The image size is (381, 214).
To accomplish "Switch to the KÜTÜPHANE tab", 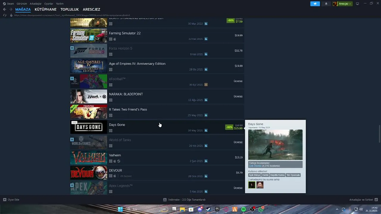I will point(46,9).
